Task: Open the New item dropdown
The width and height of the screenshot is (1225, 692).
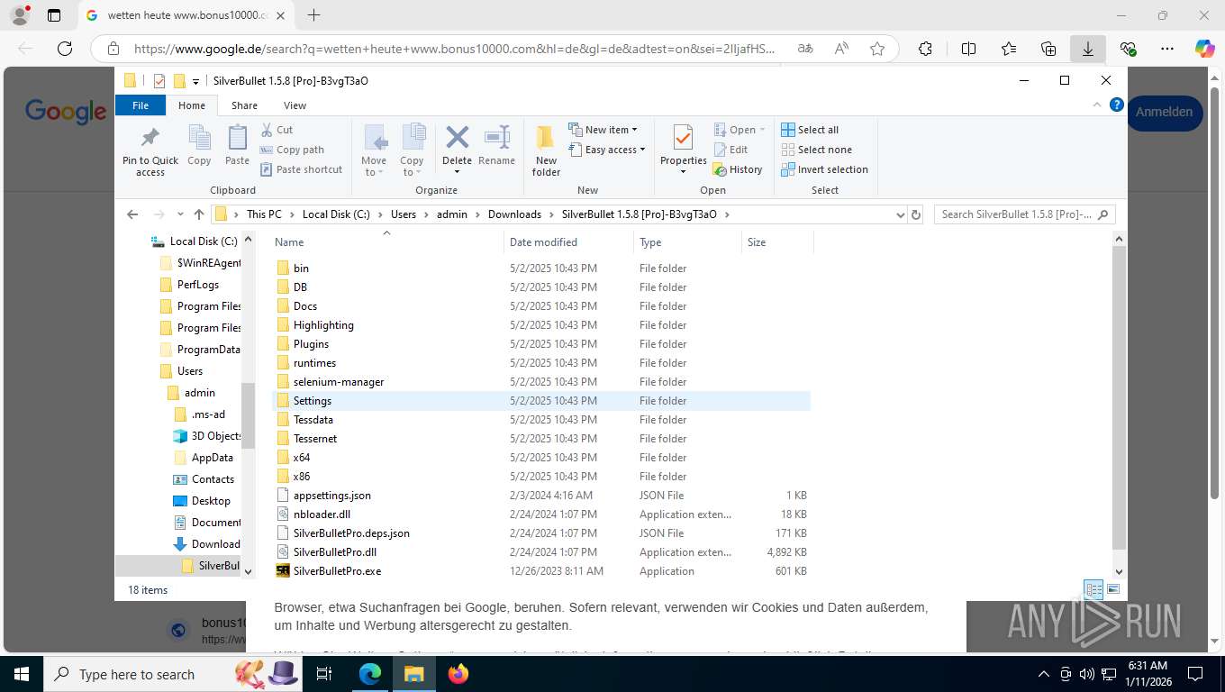Action: pos(603,130)
